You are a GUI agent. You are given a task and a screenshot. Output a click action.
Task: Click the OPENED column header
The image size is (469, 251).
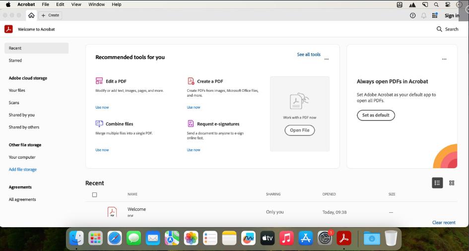[x=329, y=194]
